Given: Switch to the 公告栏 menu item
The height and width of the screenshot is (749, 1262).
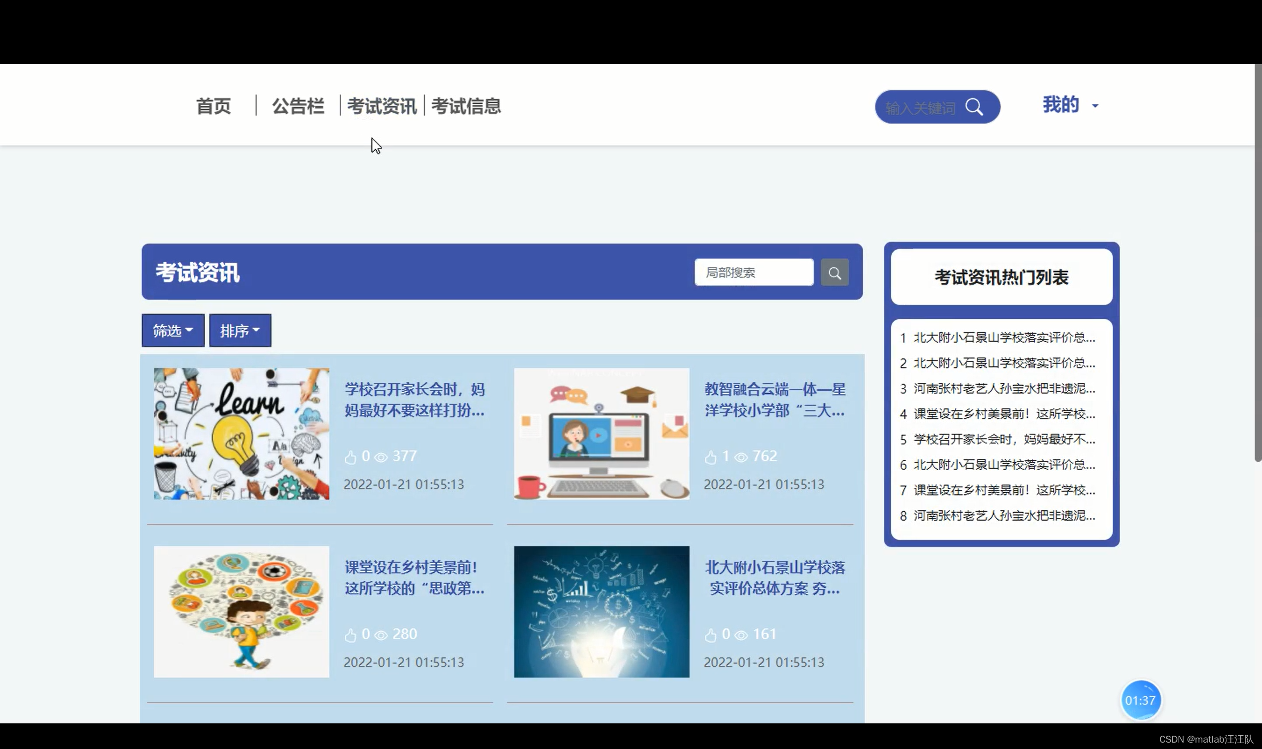Looking at the screenshot, I should click(298, 106).
